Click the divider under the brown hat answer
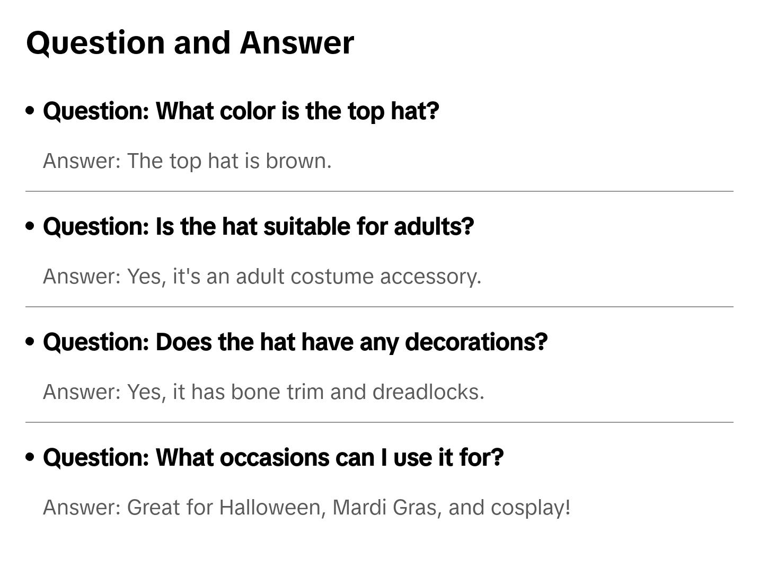759x568 pixels. 379,191
